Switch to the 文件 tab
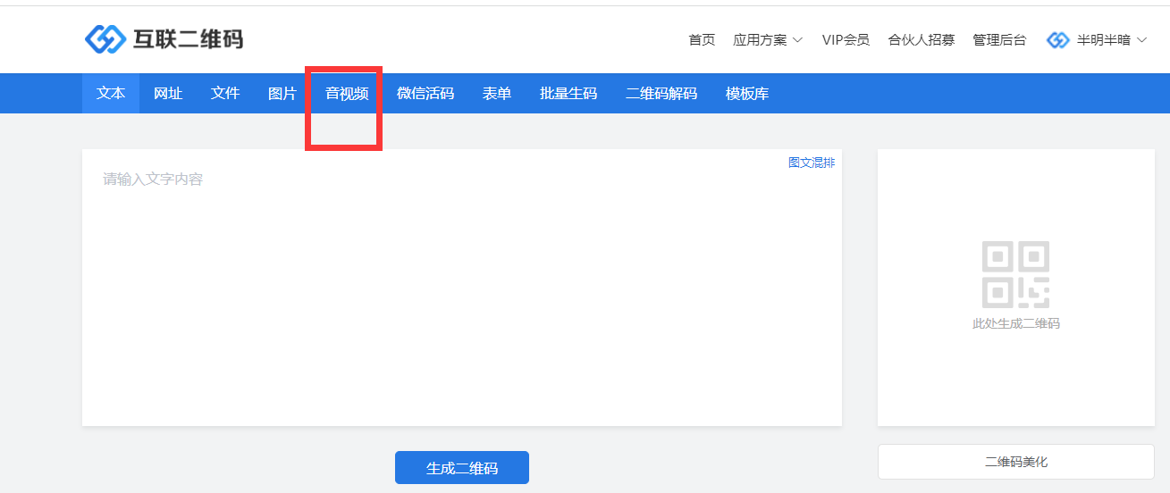The height and width of the screenshot is (493, 1170). click(x=225, y=93)
